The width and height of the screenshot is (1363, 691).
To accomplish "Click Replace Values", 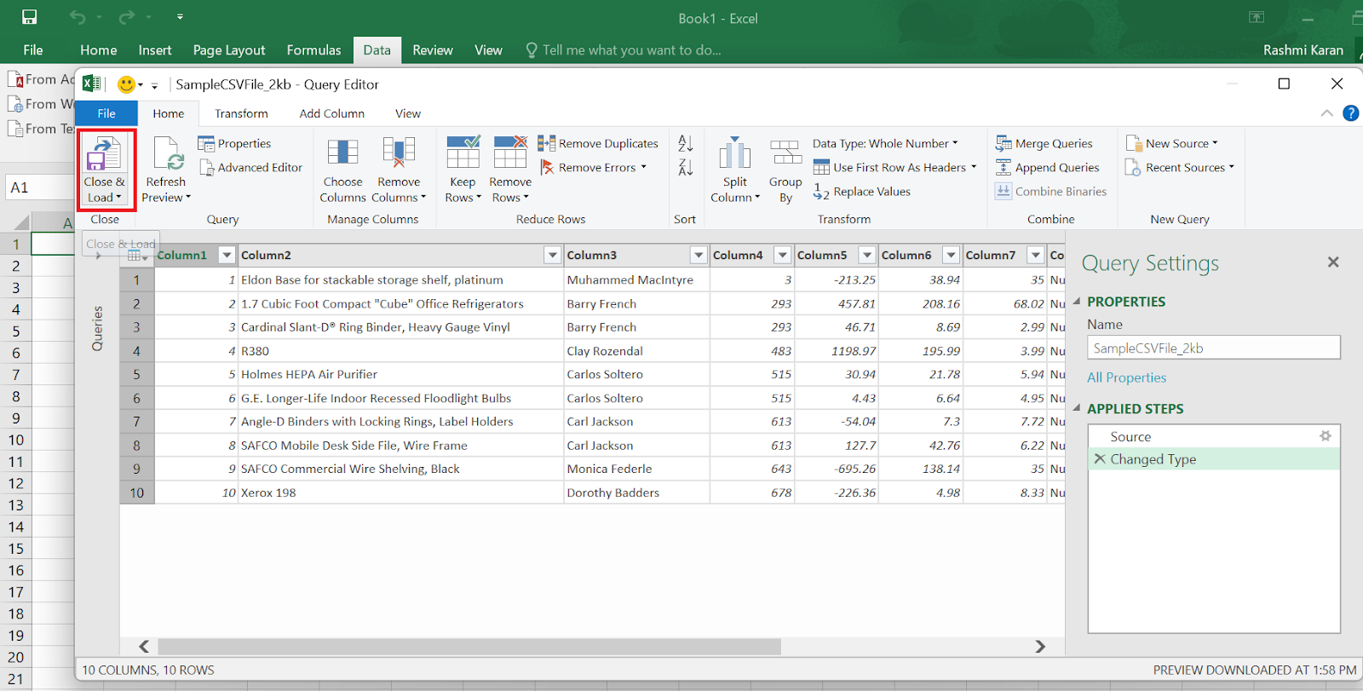I will 862,192.
